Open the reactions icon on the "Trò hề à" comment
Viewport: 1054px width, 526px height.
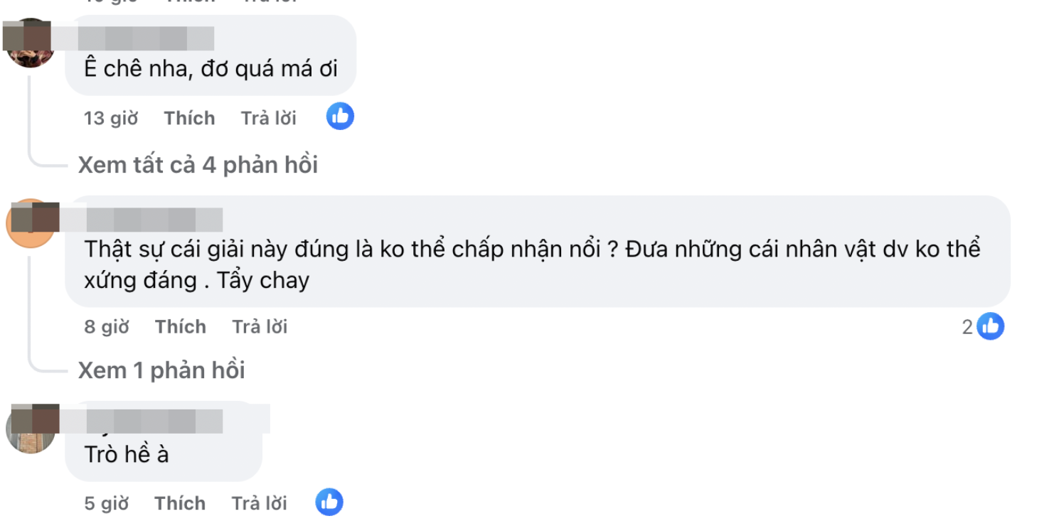(x=329, y=503)
